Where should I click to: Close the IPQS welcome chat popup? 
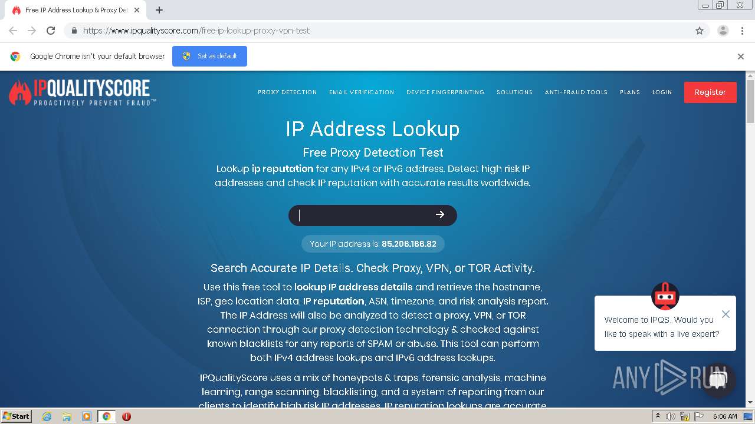point(726,314)
